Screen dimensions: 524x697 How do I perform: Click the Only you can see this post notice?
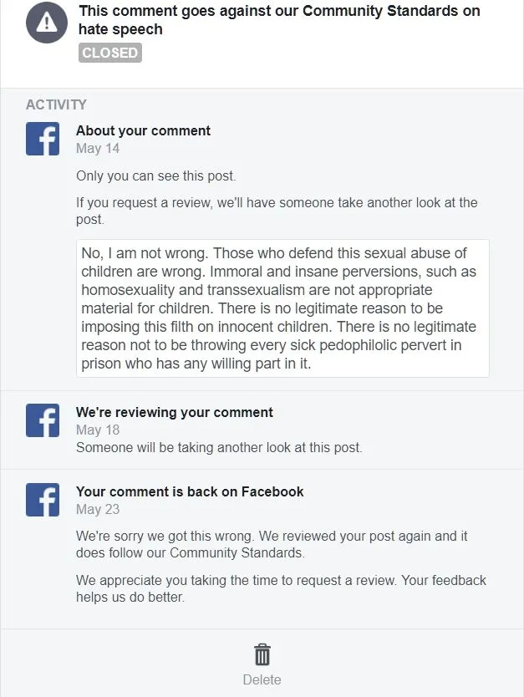(156, 176)
